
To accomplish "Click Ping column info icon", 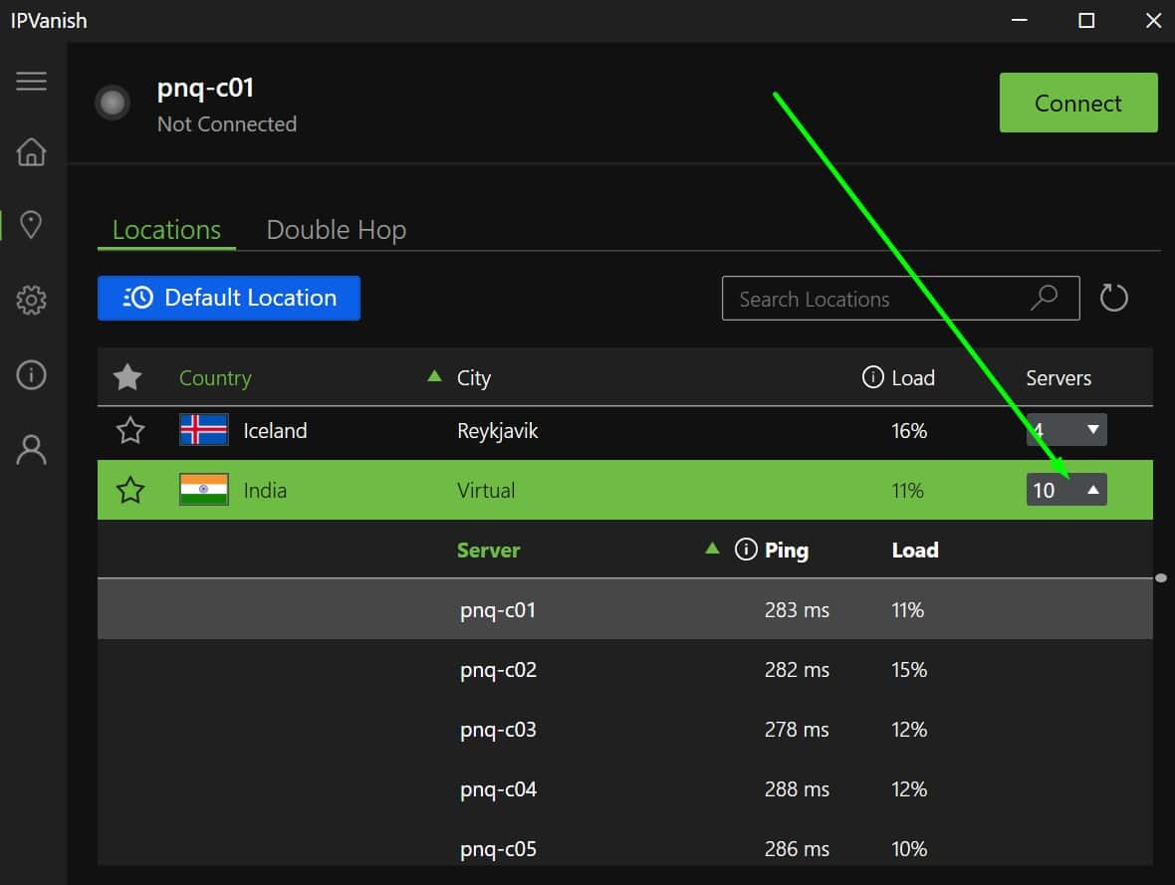I will pos(746,550).
